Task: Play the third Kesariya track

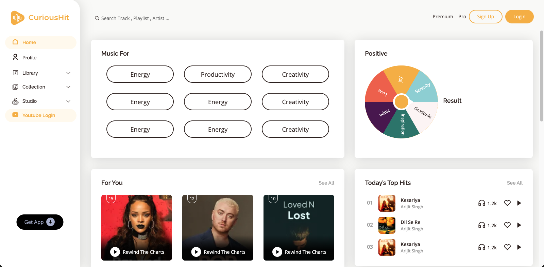Action: (x=519, y=247)
